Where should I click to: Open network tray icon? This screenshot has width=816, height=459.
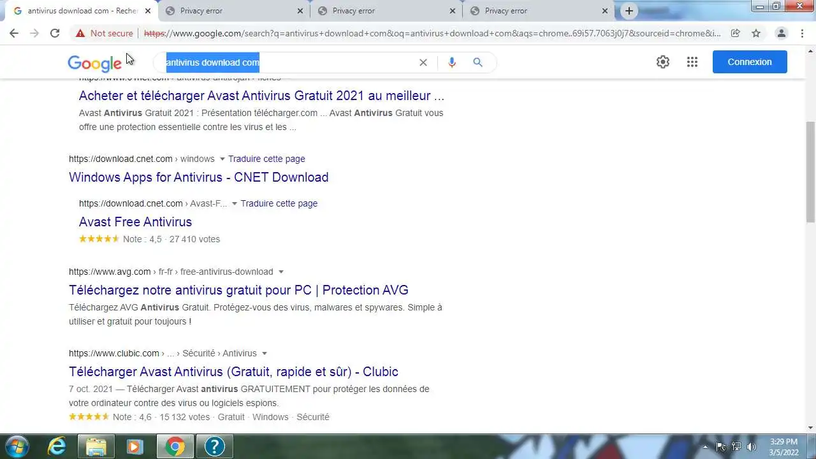point(736,446)
